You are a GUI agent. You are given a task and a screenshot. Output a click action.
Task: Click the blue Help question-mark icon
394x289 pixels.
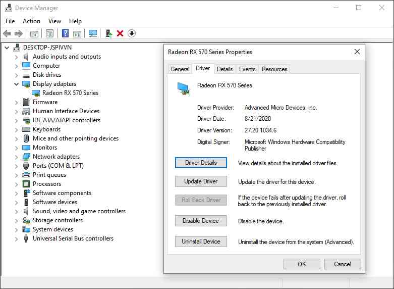(x=65, y=33)
